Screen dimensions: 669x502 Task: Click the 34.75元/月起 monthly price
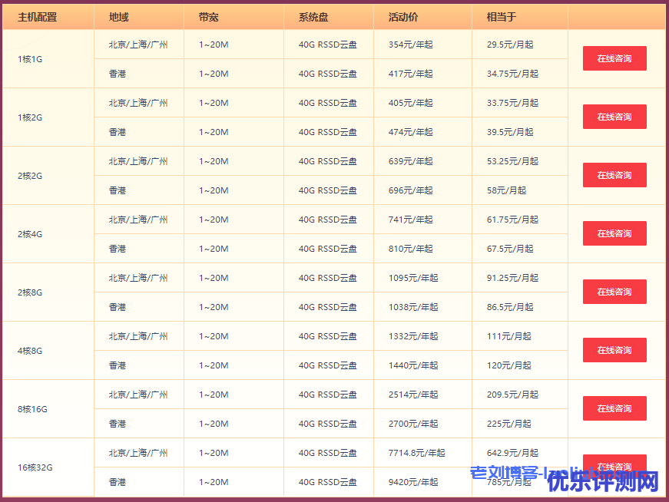click(x=512, y=74)
